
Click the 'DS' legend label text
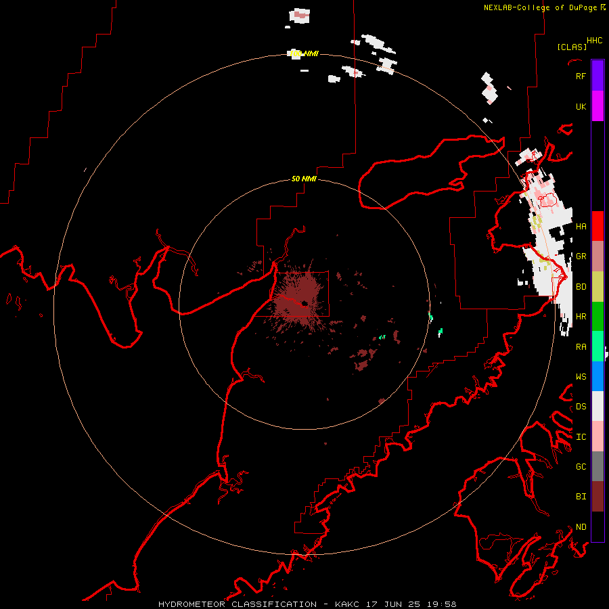coord(581,407)
